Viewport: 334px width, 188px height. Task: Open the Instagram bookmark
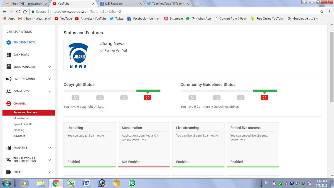(173, 19)
